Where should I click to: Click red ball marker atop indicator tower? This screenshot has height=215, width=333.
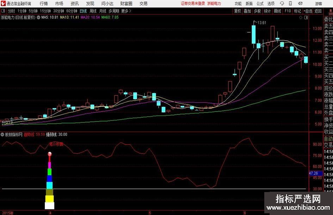(50, 154)
